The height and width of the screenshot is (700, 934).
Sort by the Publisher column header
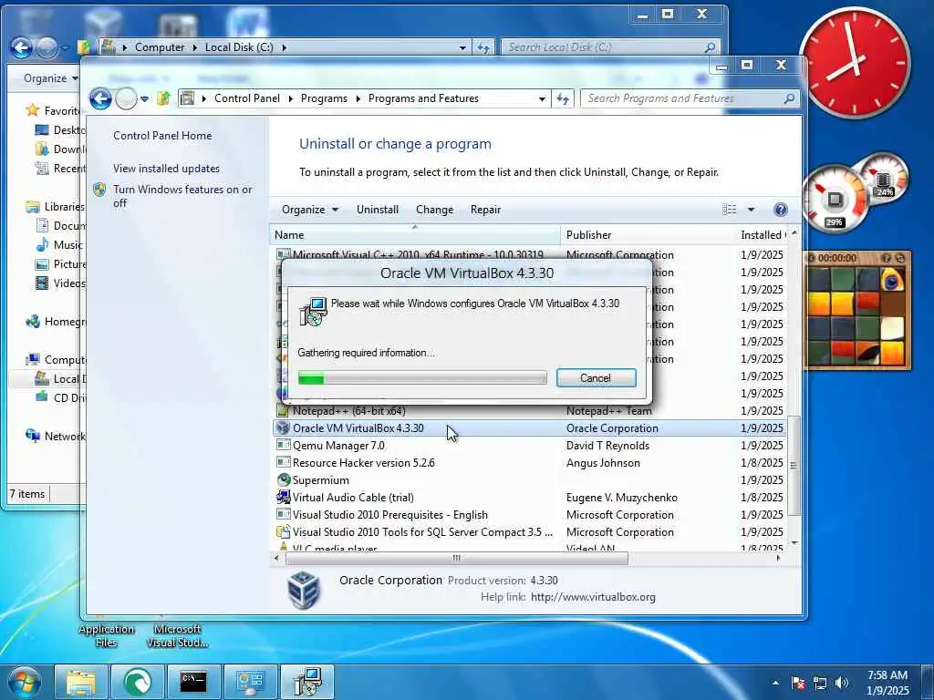647,234
